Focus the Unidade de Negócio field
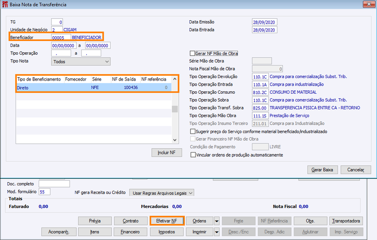The image size is (377, 240). [57, 30]
